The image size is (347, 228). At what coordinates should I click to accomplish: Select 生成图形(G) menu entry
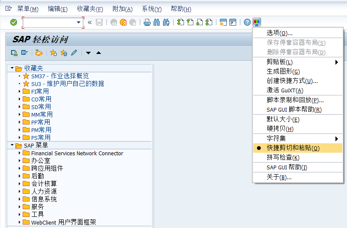(298, 71)
